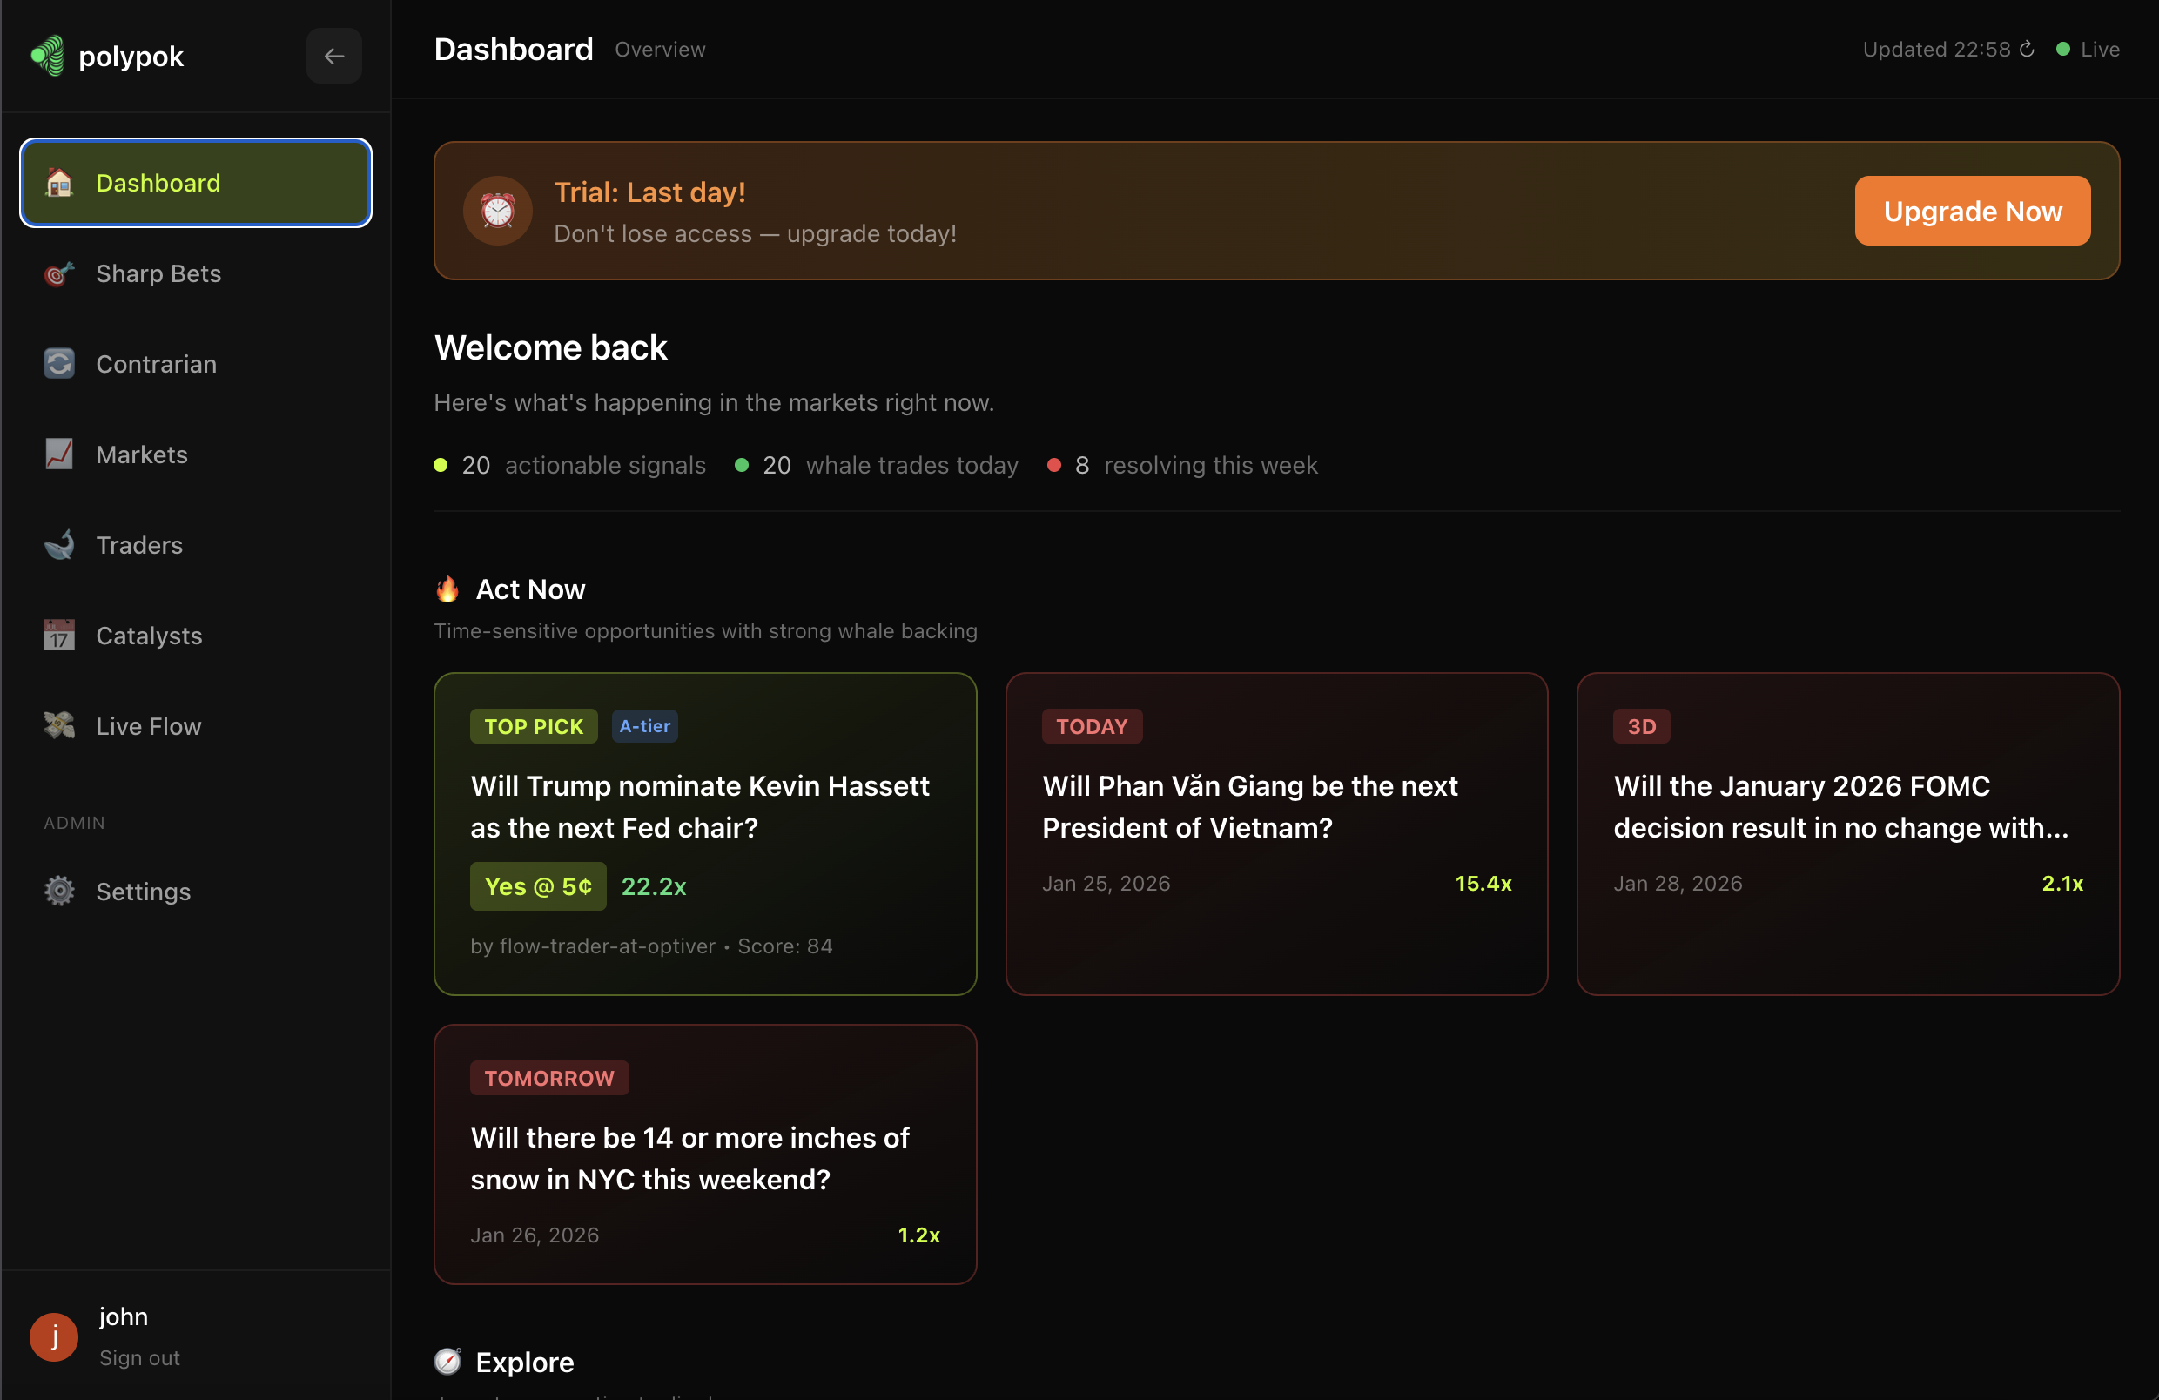This screenshot has width=2159, height=1400.
Task: Open Catalysts via the calendar icon
Action: (x=58, y=635)
